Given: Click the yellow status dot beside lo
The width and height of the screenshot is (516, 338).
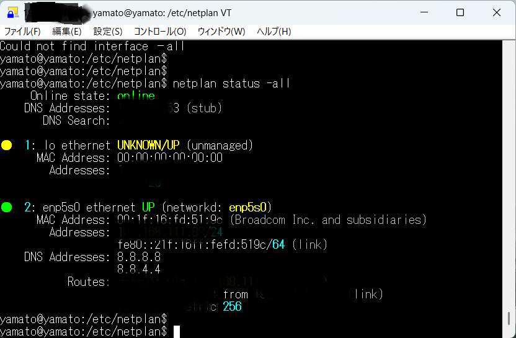Looking at the screenshot, I should 7,146.
